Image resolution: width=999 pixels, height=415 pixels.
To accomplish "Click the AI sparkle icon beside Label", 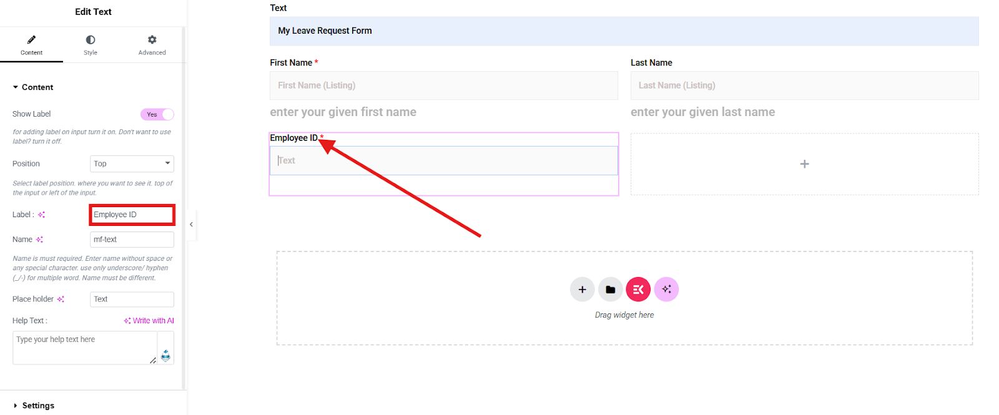I will point(41,215).
